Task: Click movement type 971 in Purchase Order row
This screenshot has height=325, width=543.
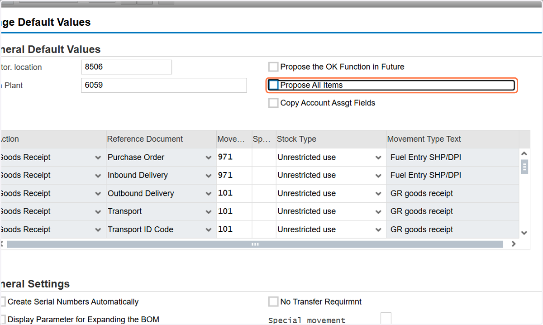Action: coord(234,157)
